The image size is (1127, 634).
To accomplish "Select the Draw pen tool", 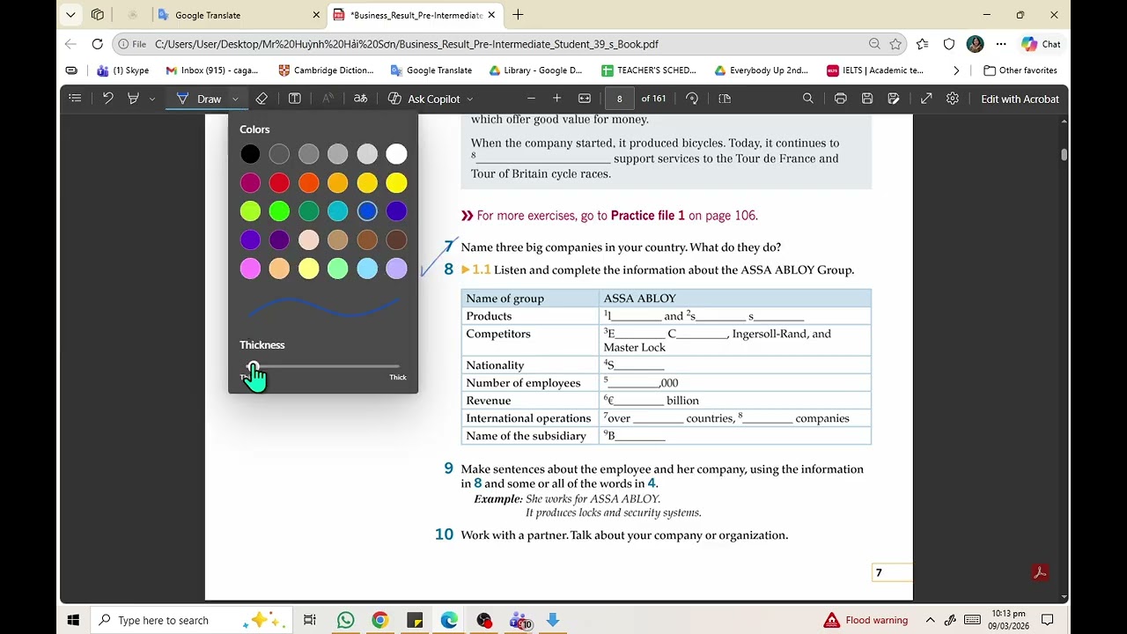I will (x=199, y=99).
